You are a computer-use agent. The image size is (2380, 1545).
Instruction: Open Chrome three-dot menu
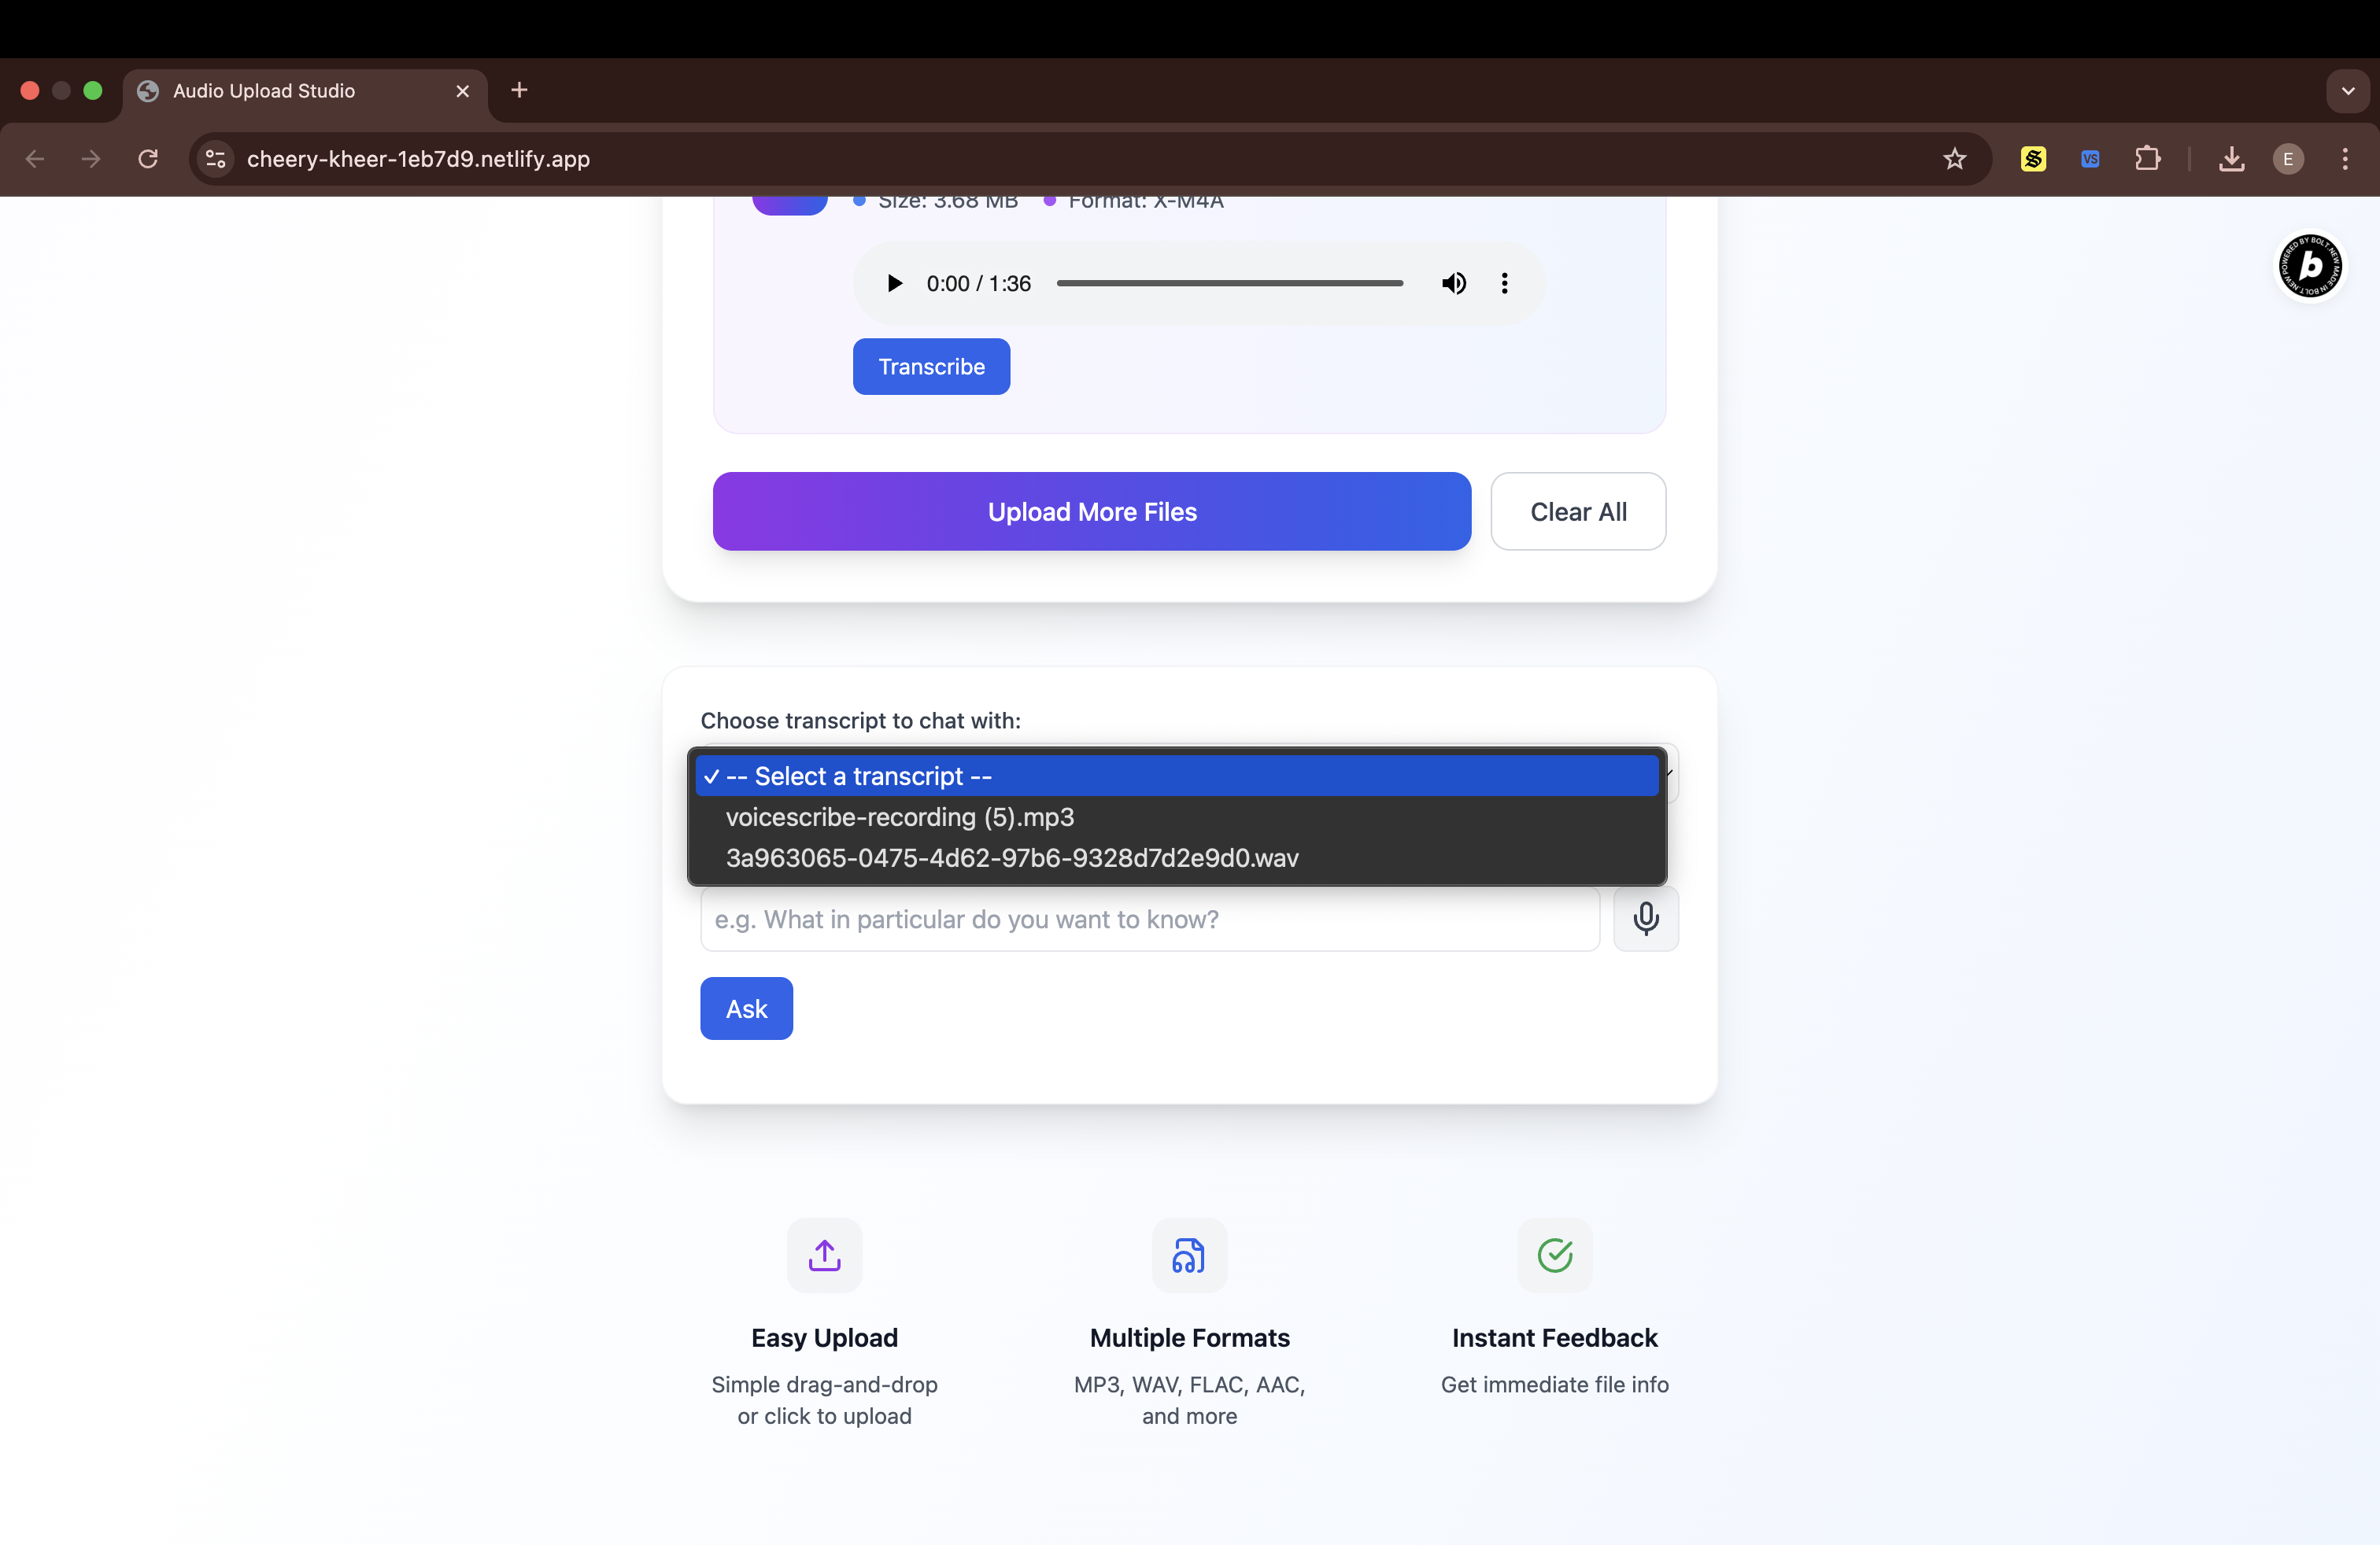click(x=2344, y=159)
